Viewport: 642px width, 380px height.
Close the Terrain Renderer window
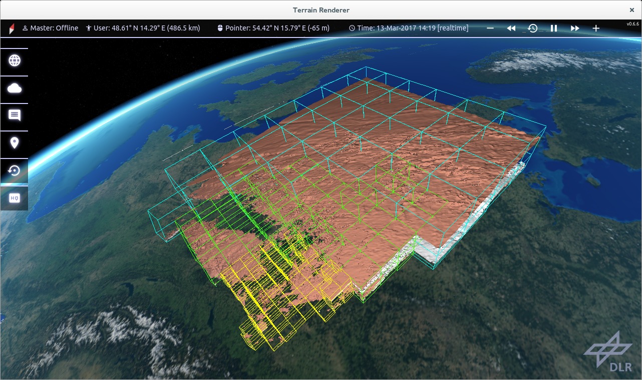point(631,10)
